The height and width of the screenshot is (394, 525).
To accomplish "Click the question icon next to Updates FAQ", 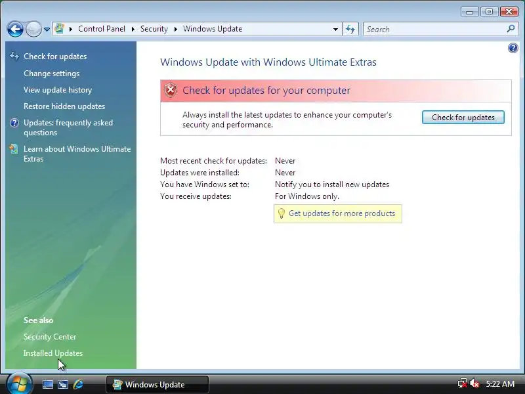I will click(x=14, y=123).
